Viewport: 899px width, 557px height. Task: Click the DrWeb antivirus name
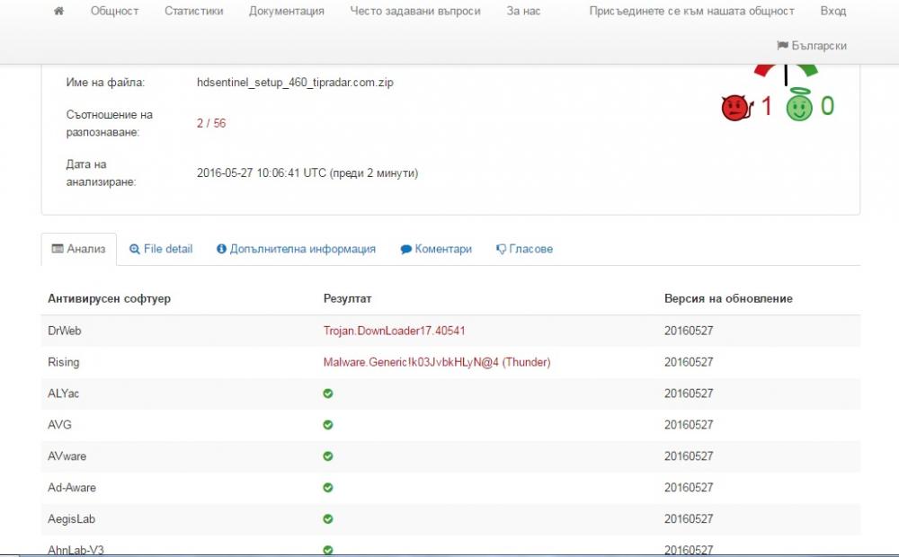(64, 331)
